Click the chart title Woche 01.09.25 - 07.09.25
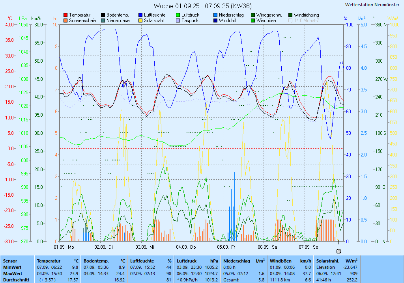404x283 pixels. (x=202, y=6)
